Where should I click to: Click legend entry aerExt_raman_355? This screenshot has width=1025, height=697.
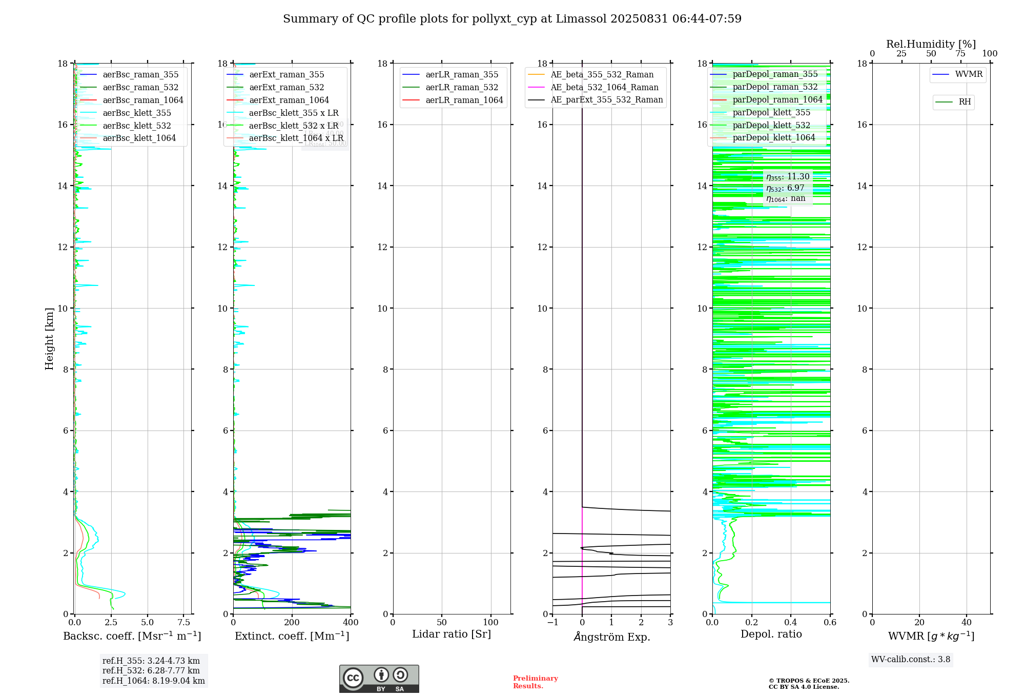click(275, 75)
